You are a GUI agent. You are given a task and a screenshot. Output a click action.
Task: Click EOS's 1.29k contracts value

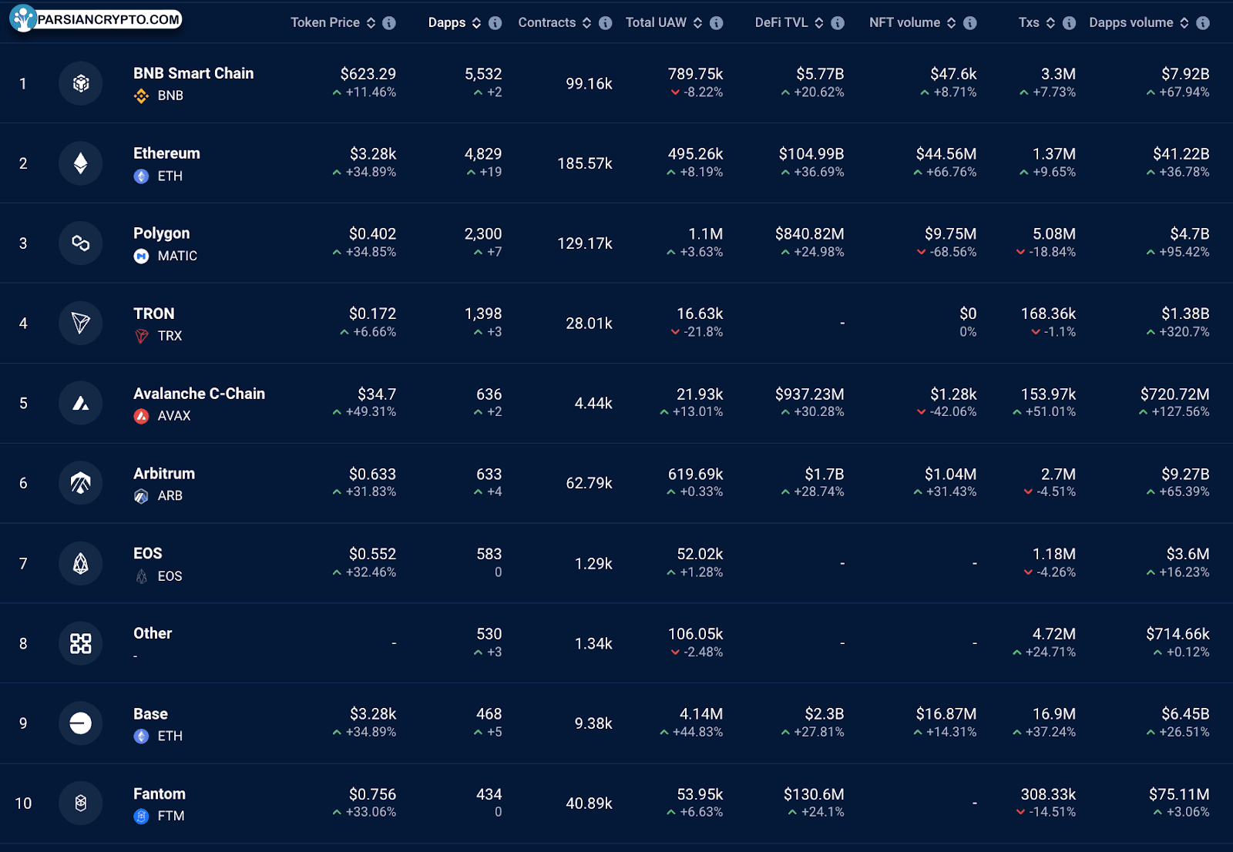pos(594,564)
